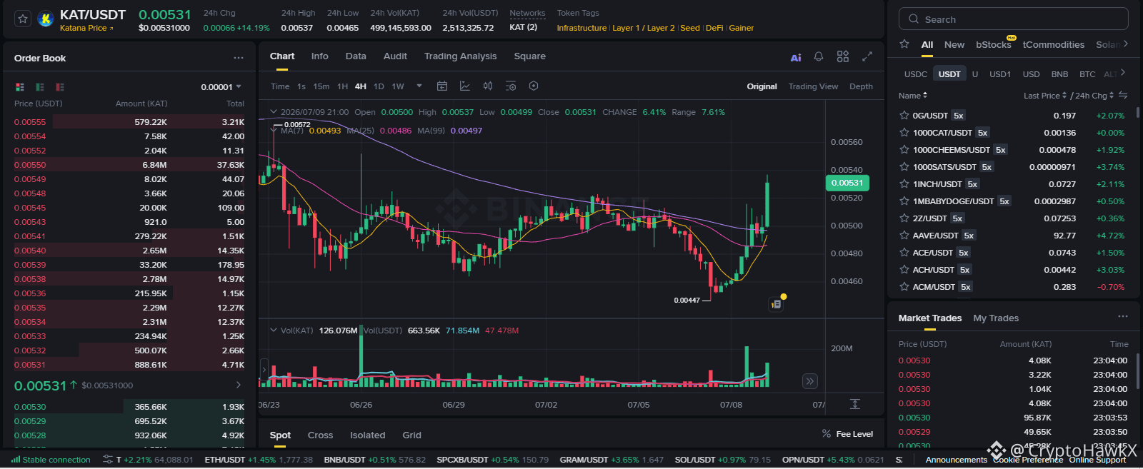
Task: Open Fee Level link
Action: [x=847, y=434]
